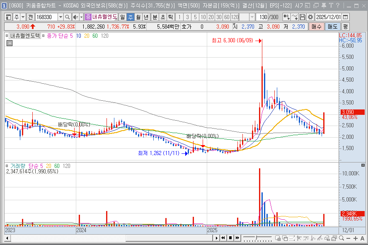Click the speaker sound alert icon

(75, 17)
